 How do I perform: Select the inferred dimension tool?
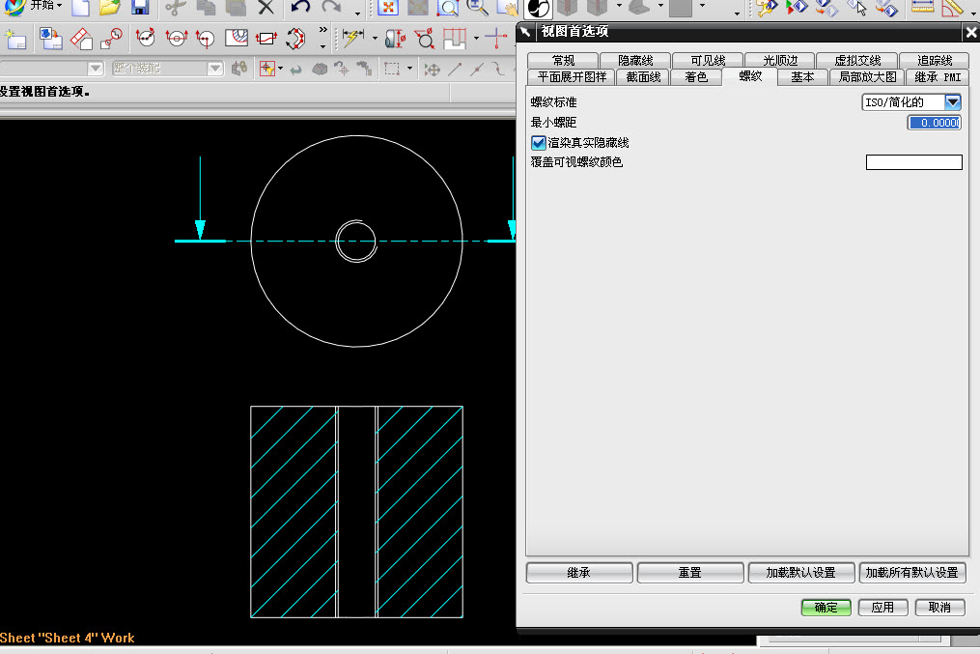[353, 39]
